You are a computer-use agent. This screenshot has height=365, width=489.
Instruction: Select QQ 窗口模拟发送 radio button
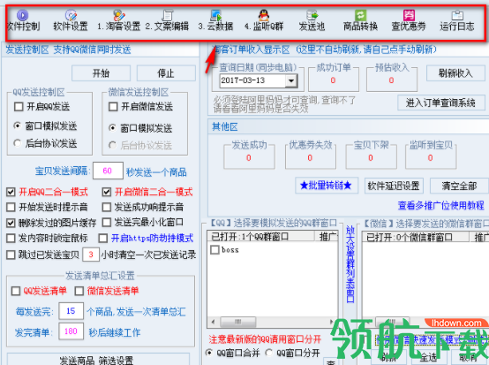click(18, 125)
